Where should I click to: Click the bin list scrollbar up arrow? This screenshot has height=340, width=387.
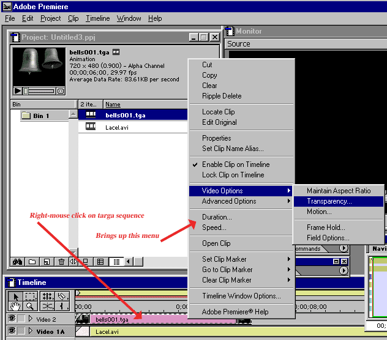click(x=73, y=114)
